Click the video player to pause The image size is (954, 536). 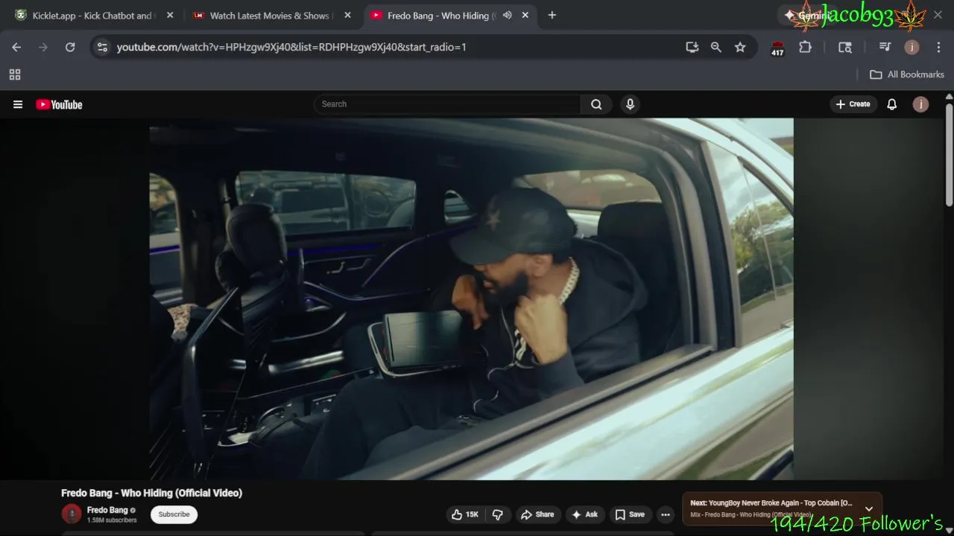click(x=471, y=299)
